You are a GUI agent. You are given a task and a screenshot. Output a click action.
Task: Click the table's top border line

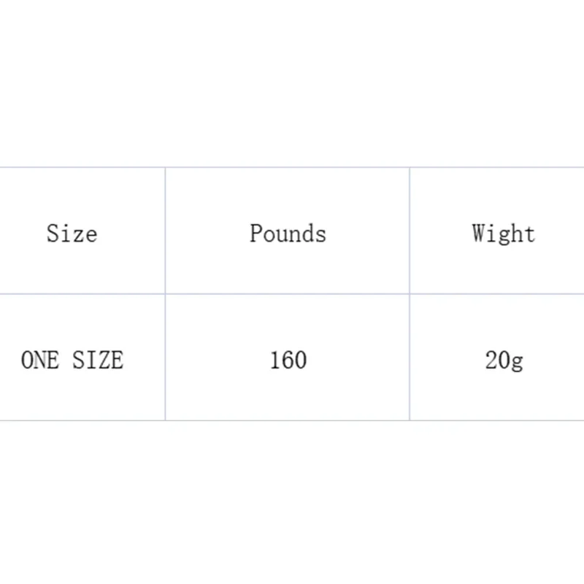tap(292, 167)
